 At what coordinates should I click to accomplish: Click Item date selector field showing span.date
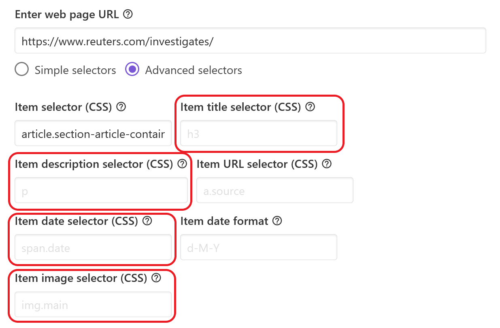click(93, 247)
